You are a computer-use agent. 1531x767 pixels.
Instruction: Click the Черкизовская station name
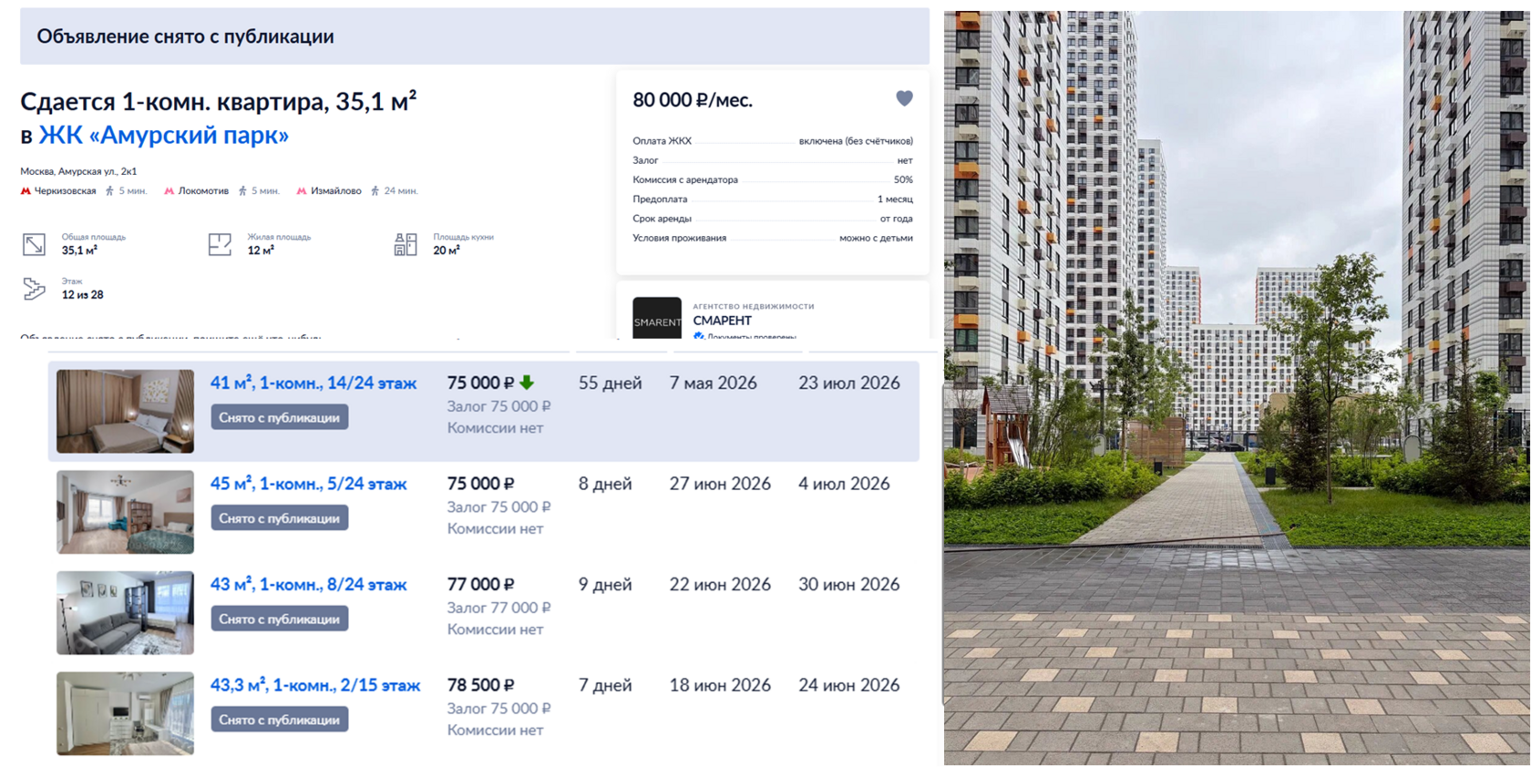pyautogui.click(x=65, y=191)
